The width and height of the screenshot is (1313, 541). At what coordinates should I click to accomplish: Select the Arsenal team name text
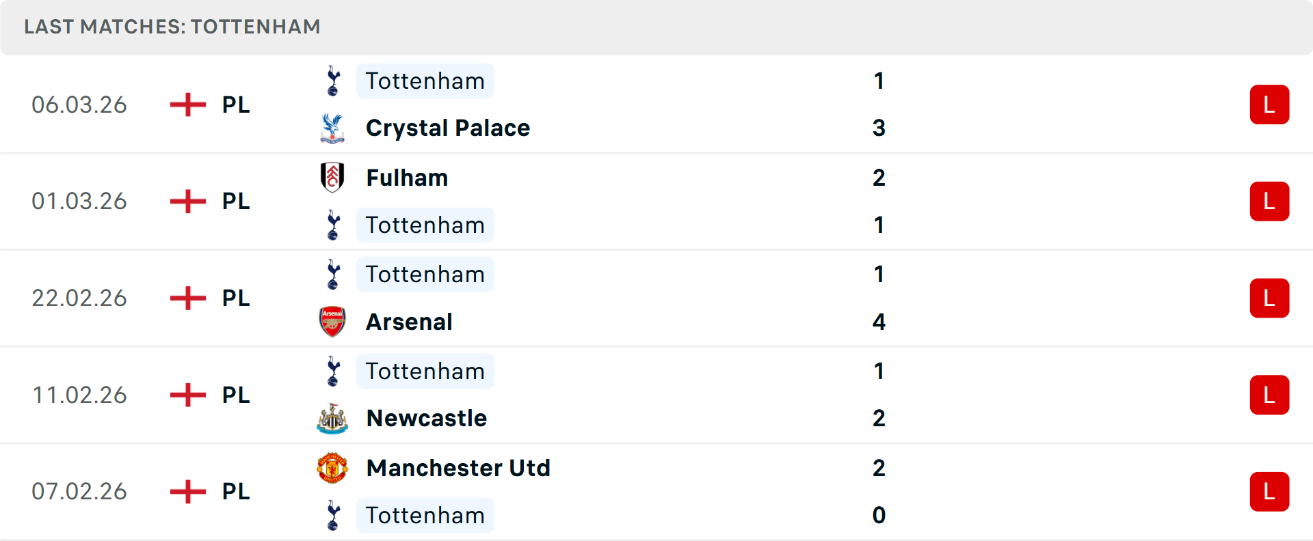tap(409, 322)
